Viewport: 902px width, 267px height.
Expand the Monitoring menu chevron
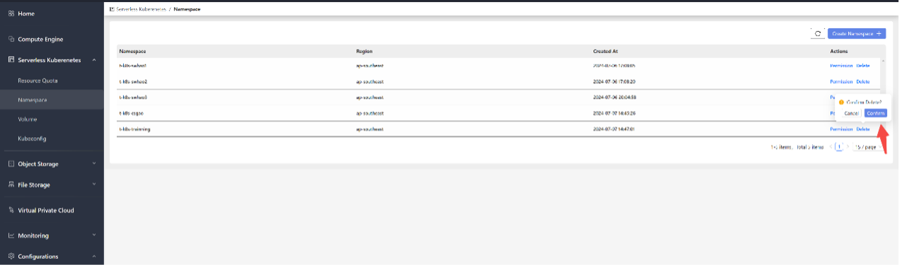[x=94, y=236]
